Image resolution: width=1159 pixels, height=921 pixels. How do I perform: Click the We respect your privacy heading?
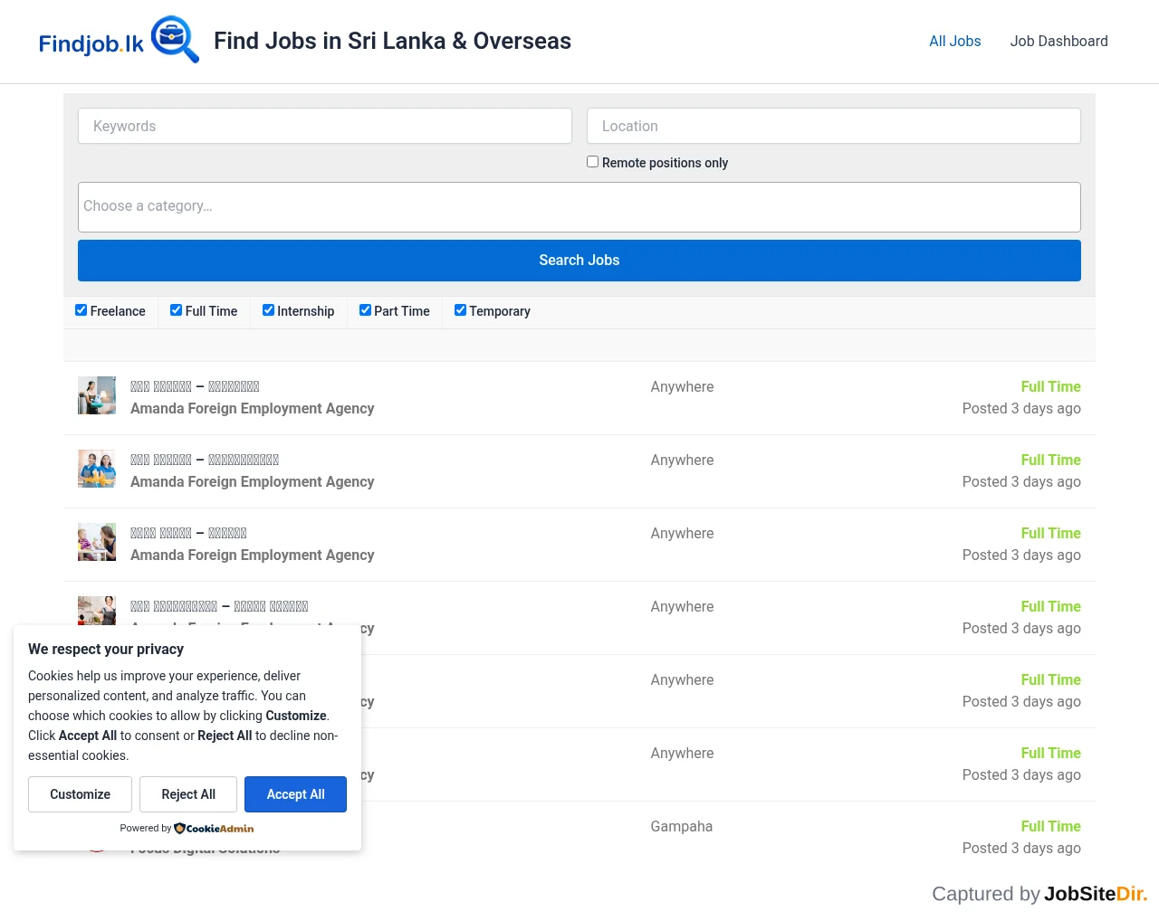[x=106, y=649]
